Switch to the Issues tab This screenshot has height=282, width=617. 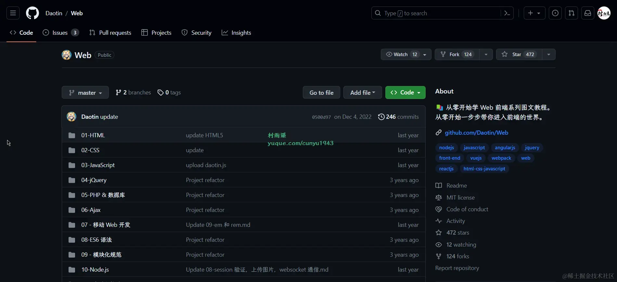[x=61, y=33]
